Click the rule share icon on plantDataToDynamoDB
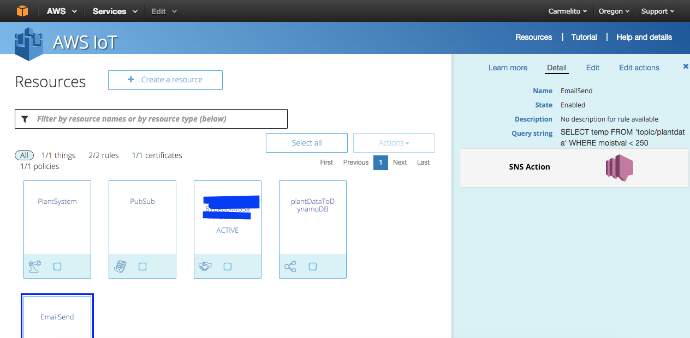 point(290,267)
